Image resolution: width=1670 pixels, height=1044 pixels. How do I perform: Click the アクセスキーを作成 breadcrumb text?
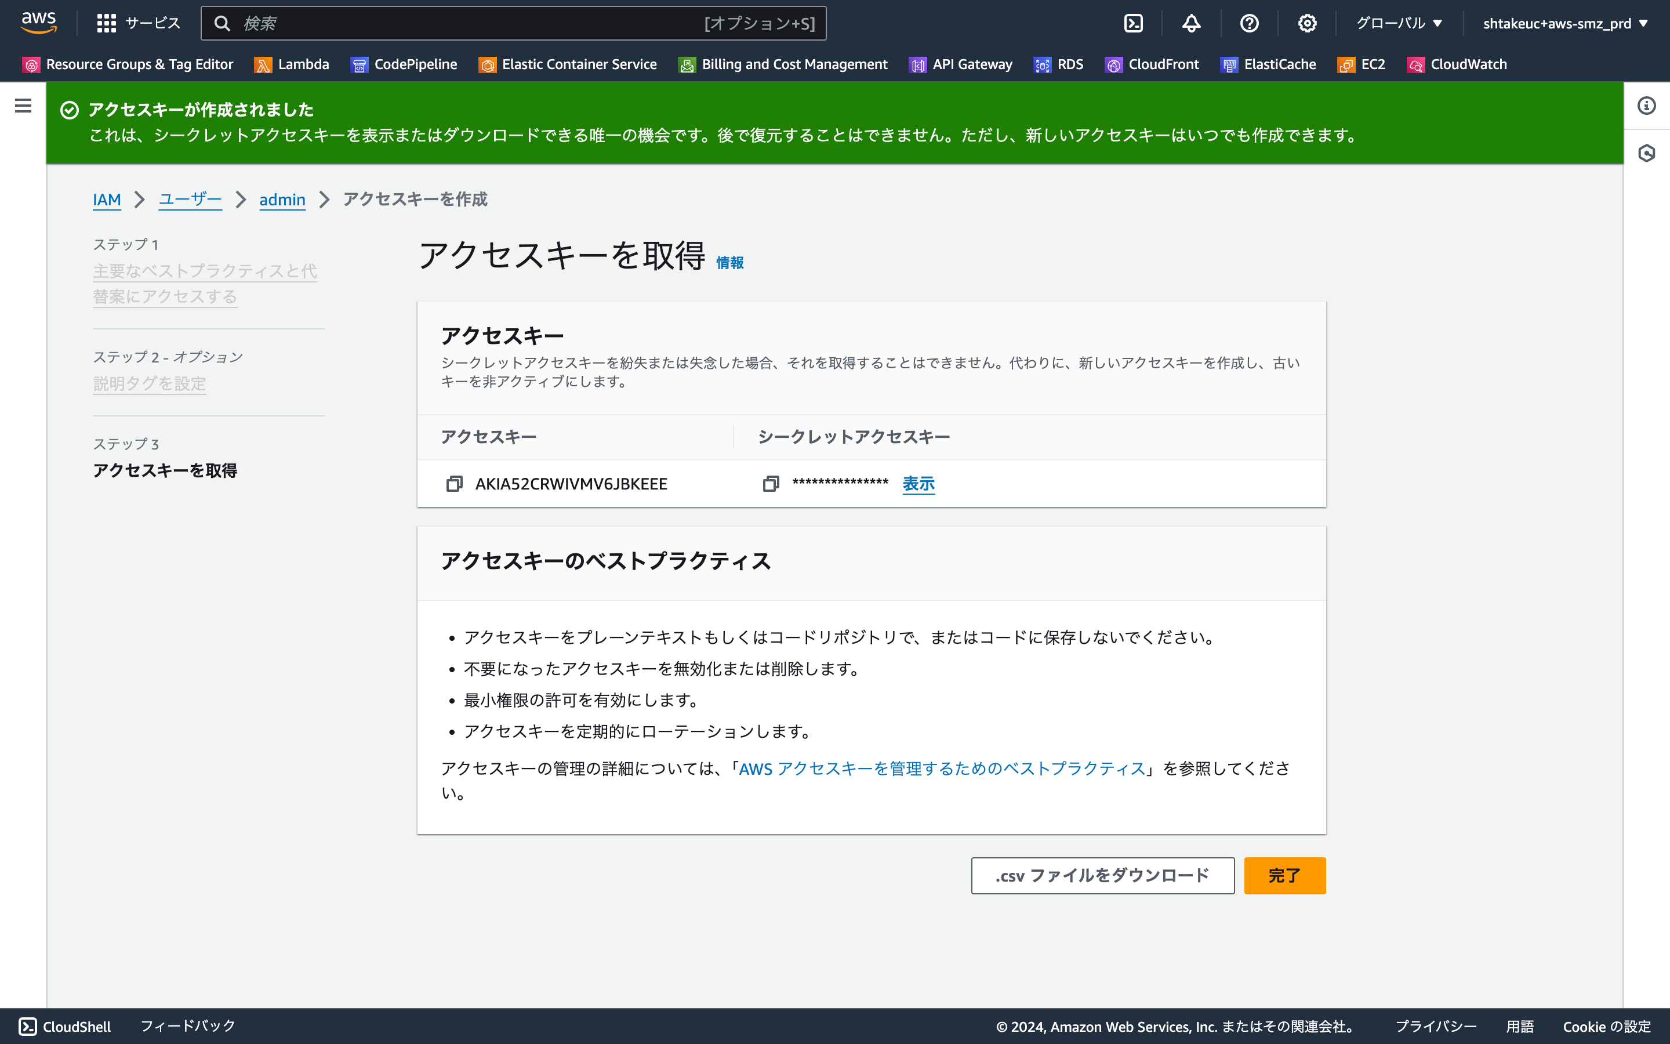(x=415, y=200)
